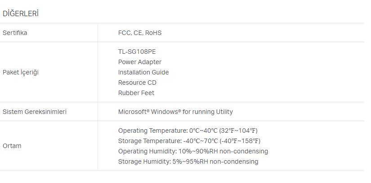The image size is (371, 183).
Task: Click the -40°F~158°F storage Fahrenheit range
Action: pos(240,141)
